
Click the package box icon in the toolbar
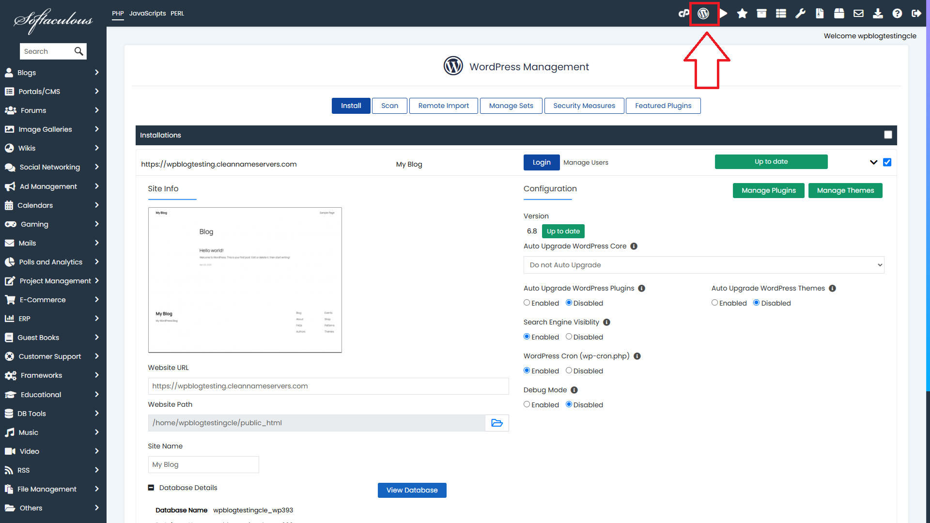click(839, 14)
